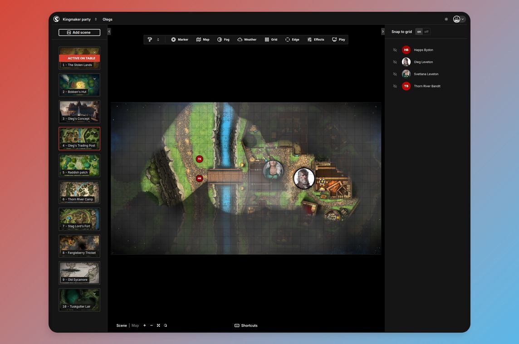This screenshot has width=519, height=344.
Task: Click the Svetlana Leveton name
Action: coord(426,74)
